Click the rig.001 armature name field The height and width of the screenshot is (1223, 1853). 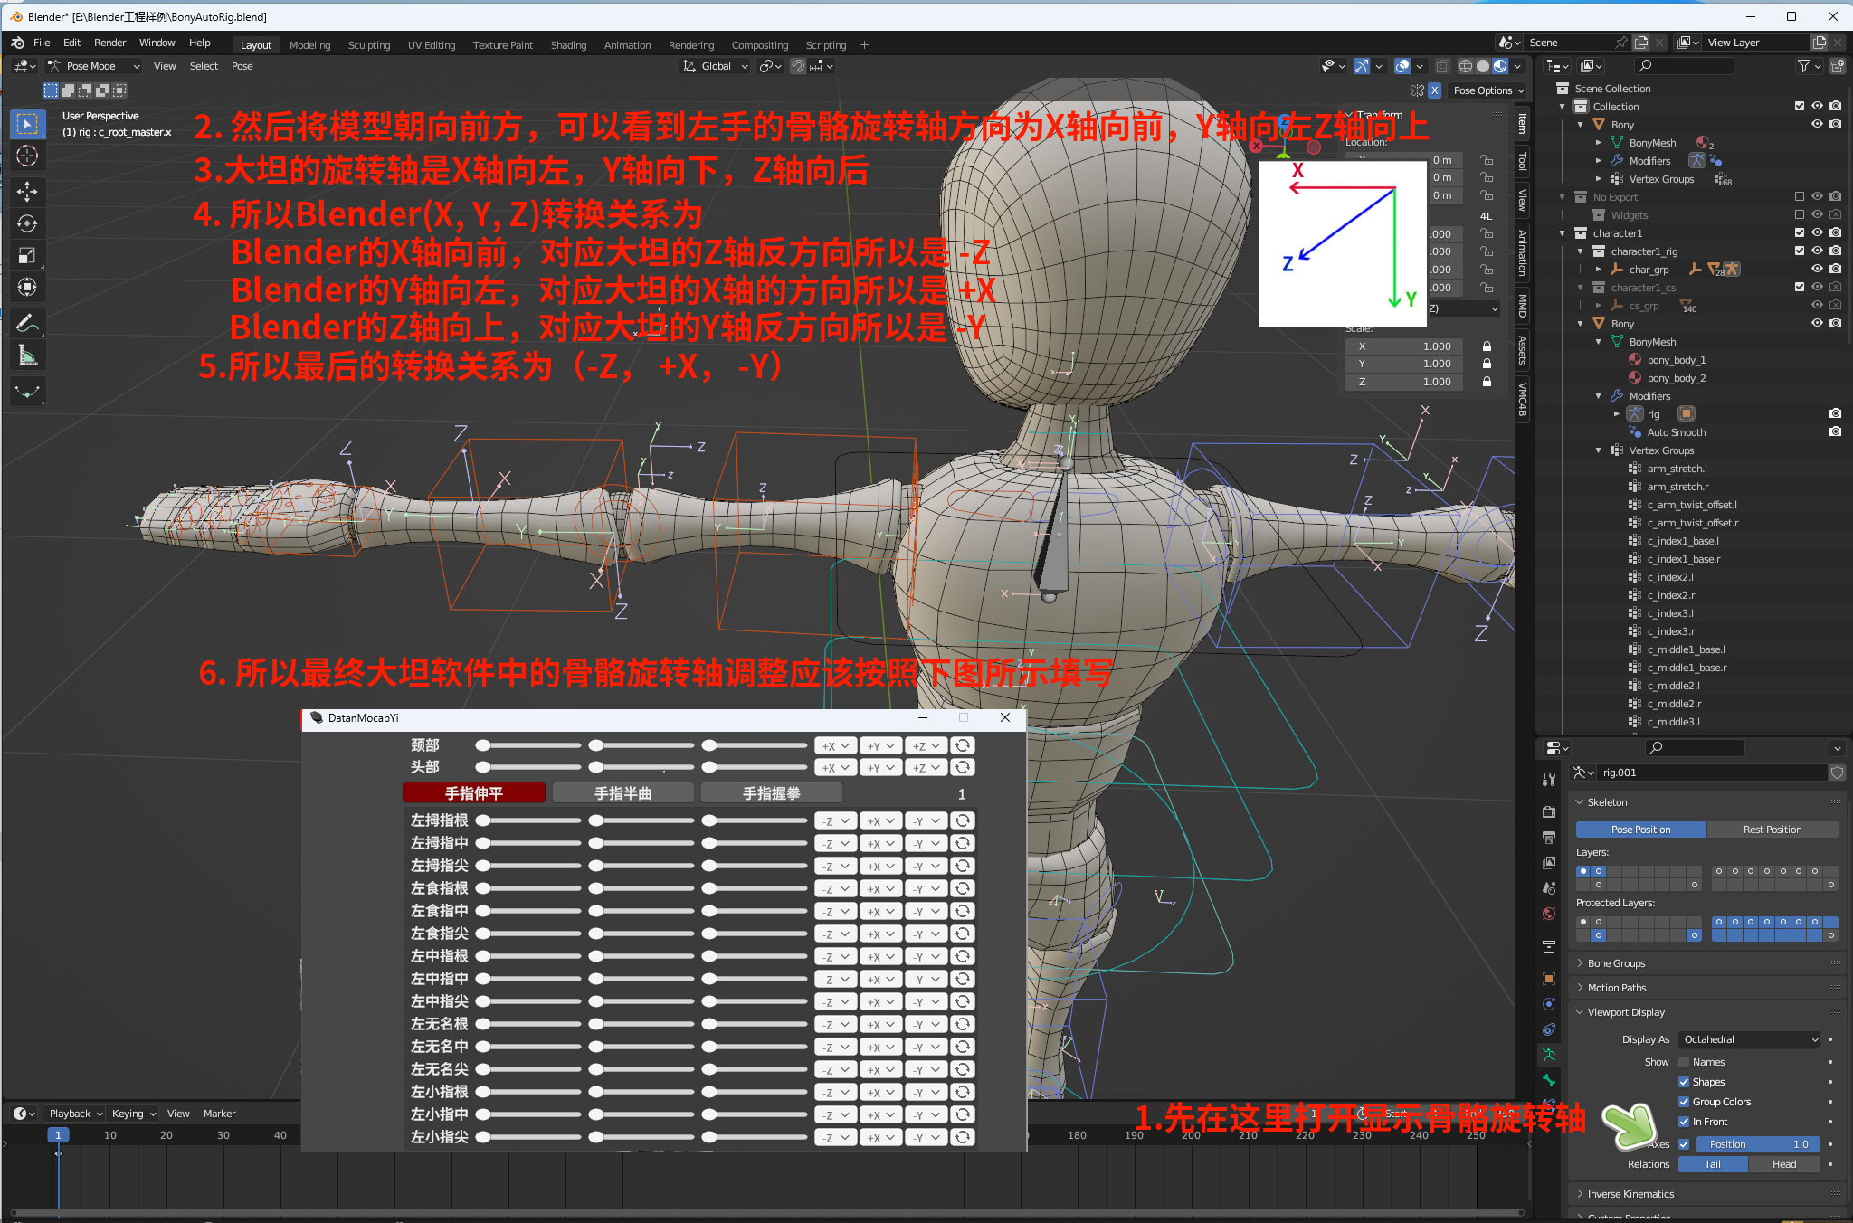[1710, 773]
